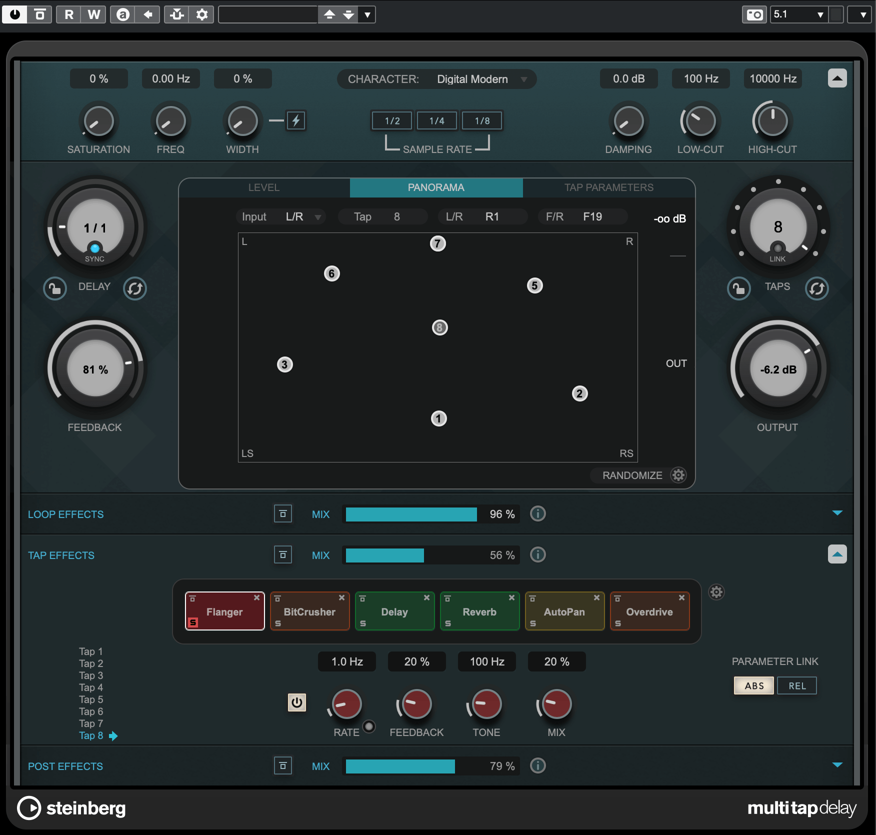Bypass Loop Effects with its bypass icon
Image resolution: width=876 pixels, height=835 pixels.
pos(282,514)
